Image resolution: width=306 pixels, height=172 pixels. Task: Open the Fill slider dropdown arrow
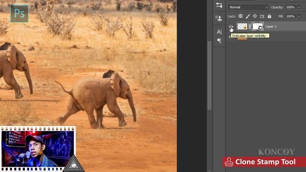299,16
